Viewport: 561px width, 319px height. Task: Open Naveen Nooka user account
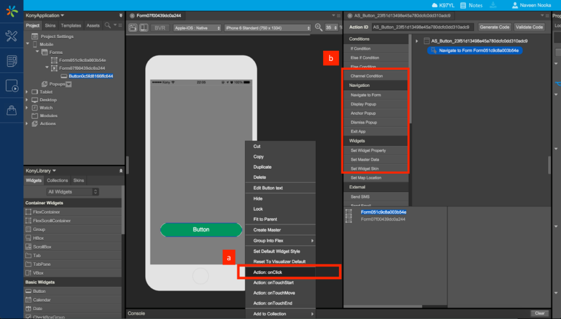[x=531, y=5]
